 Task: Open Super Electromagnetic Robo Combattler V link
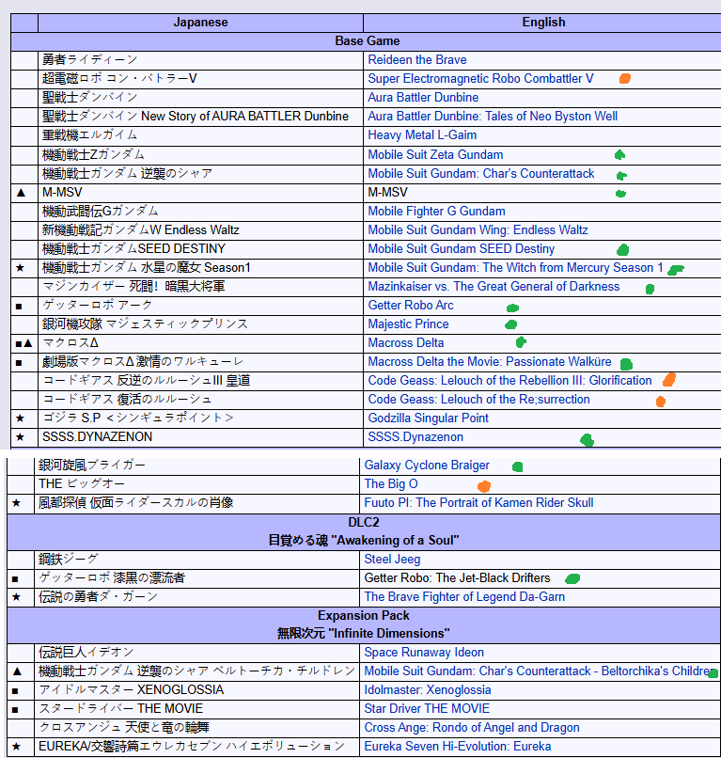click(481, 79)
